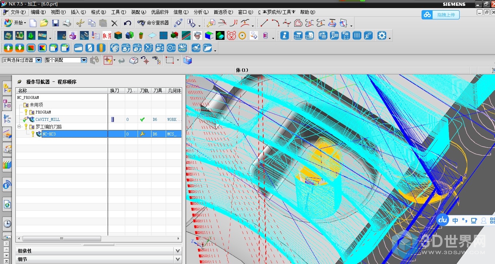This screenshot has height=264, width=495.
Task: Select the 未用项 tree item
Action: (37, 105)
